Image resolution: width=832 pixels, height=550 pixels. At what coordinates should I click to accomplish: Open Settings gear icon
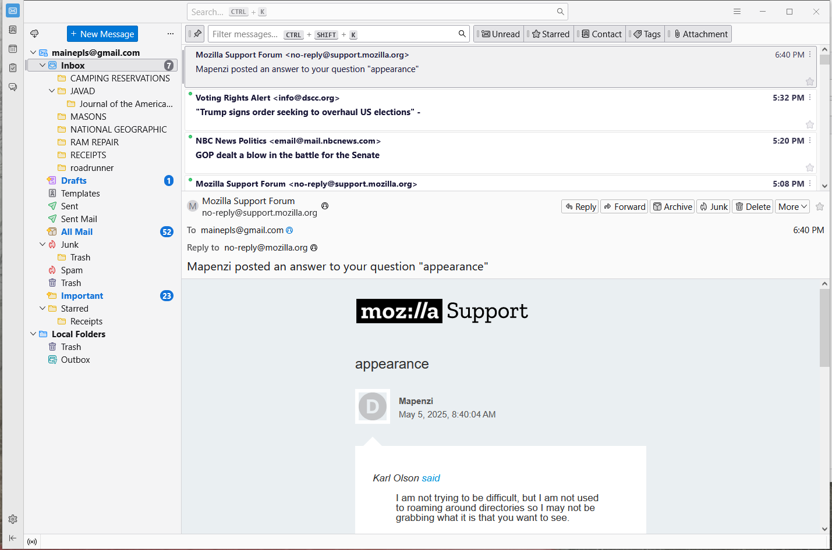[13, 519]
